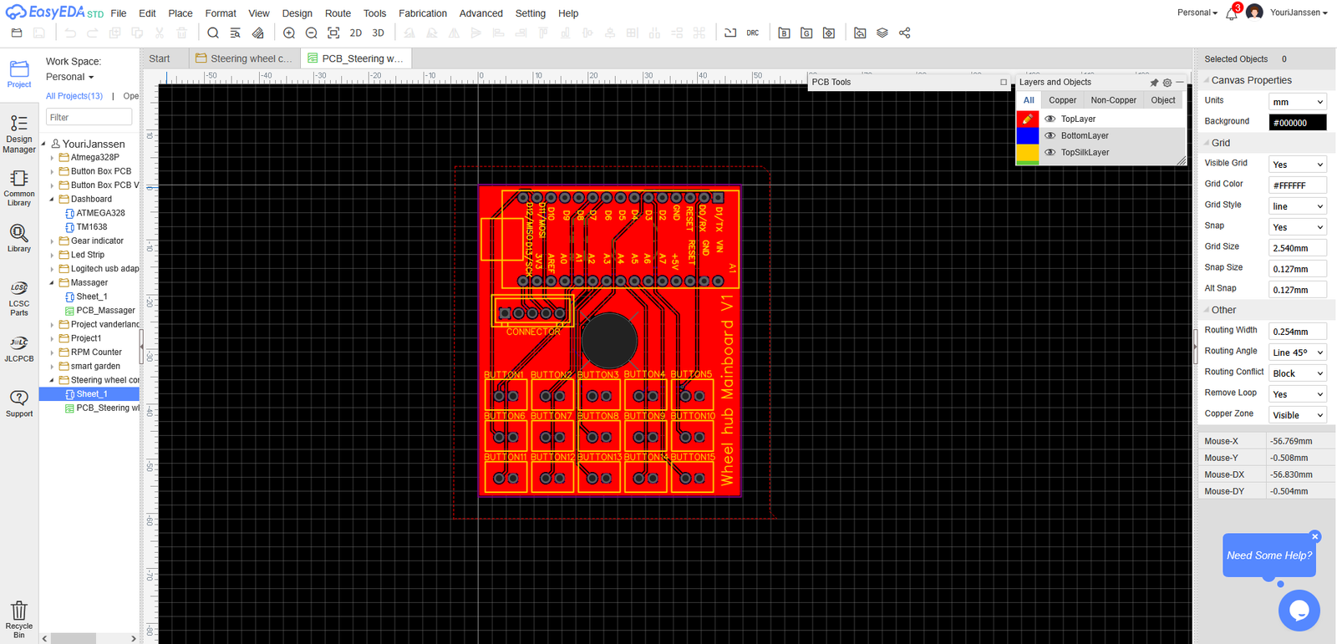Open the Fabrication menu
Screen dimensions: 1337x644
pyautogui.click(x=422, y=13)
